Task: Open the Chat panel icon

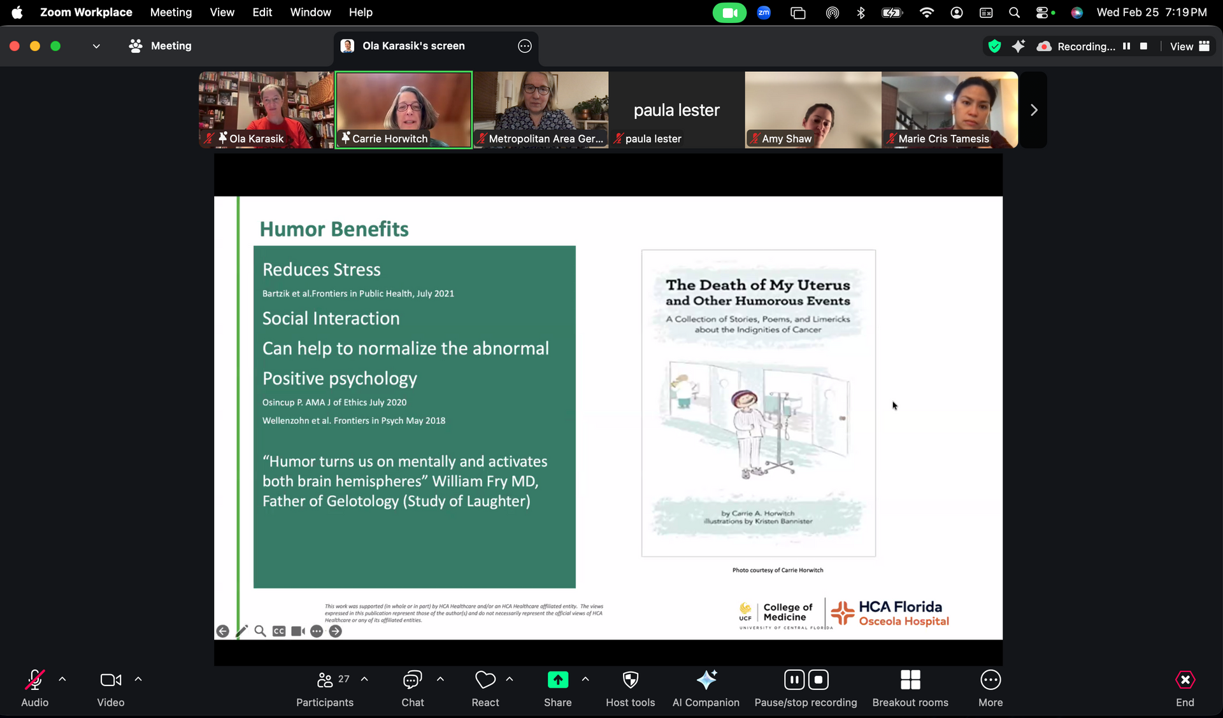Action: tap(412, 680)
